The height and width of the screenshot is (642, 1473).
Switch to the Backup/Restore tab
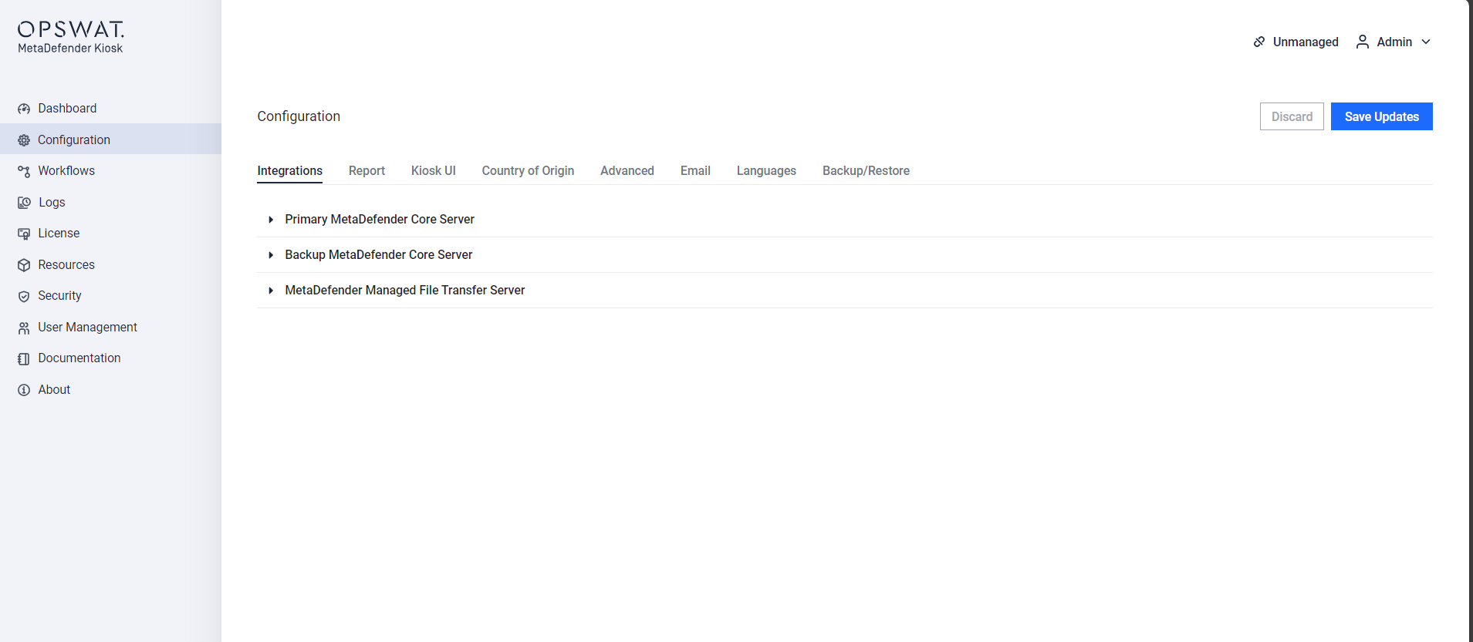point(866,171)
